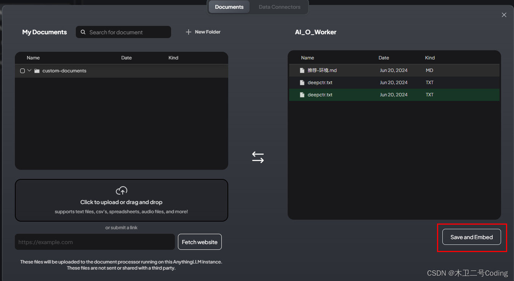
Task: Click Kind header in My Documents
Action: click(x=173, y=58)
